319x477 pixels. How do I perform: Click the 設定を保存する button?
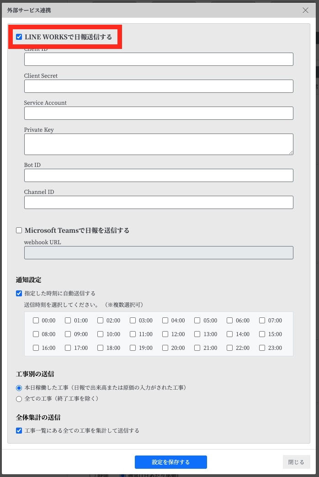click(171, 462)
